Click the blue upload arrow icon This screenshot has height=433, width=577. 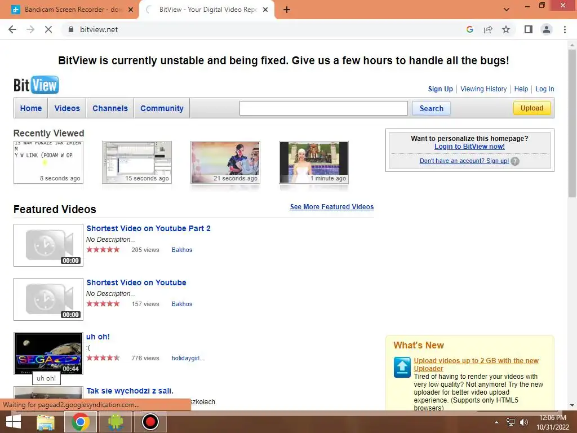tap(402, 367)
